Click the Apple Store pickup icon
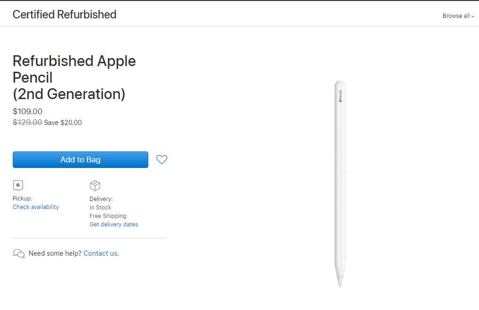This screenshot has height=310, width=479. click(x=18, y=185)
